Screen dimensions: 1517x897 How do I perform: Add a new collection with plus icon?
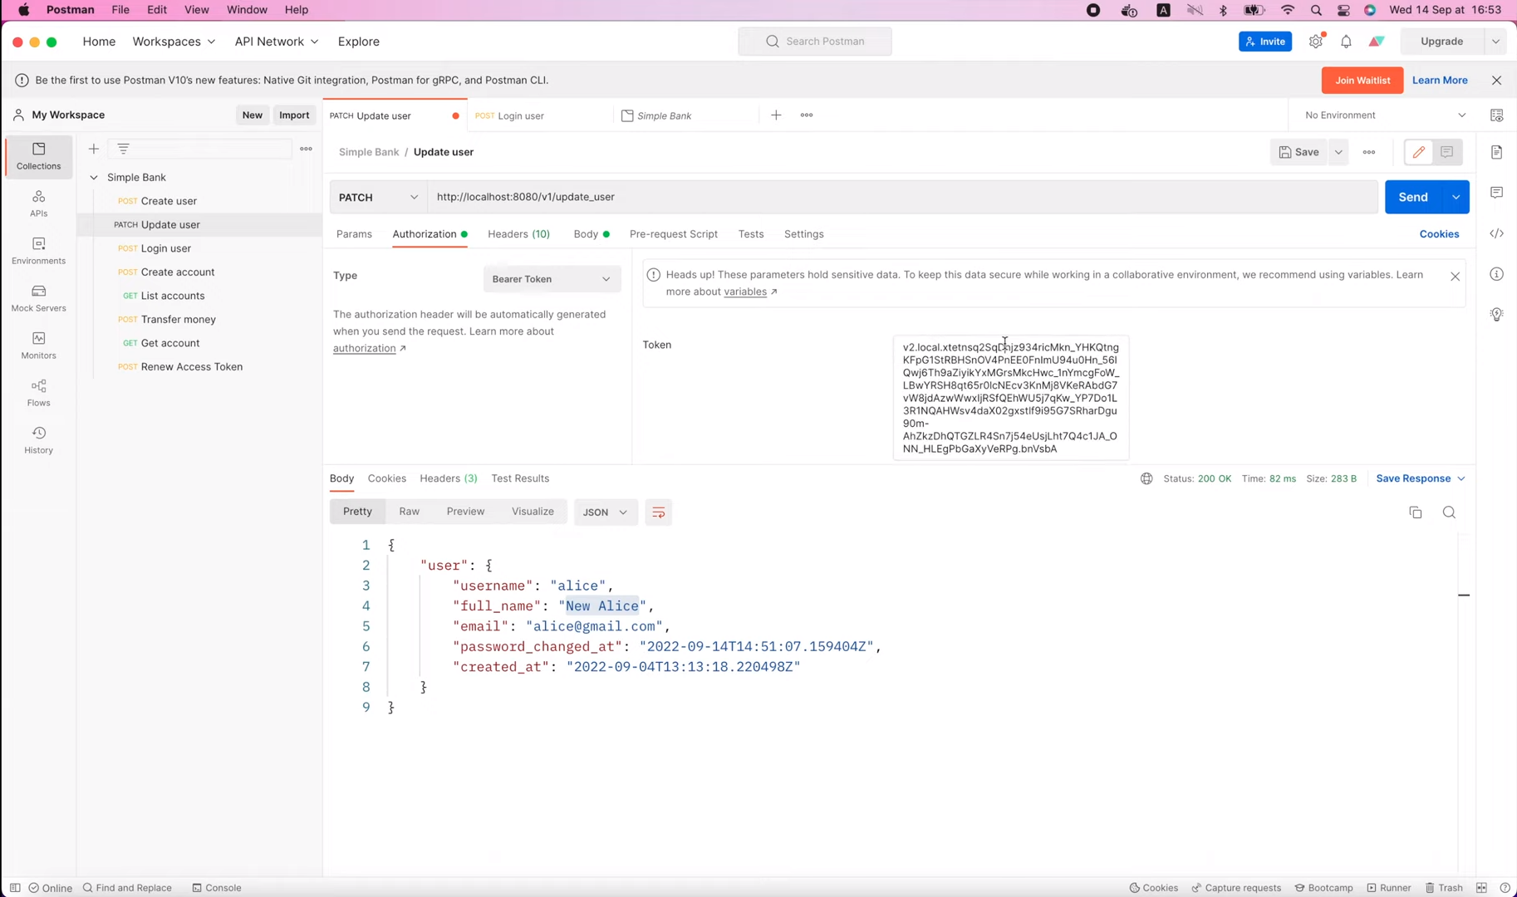tap(94, 149)
